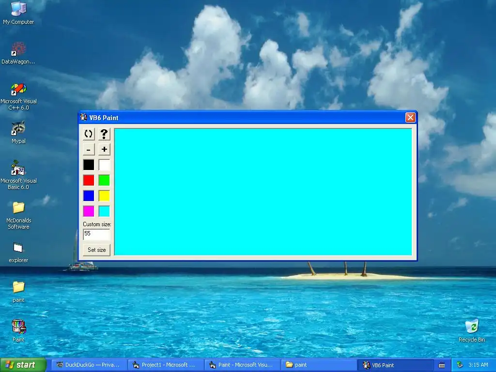Screen dimensions: 496x372
Task: Click the VB6 Paint taskbar button
Action: pyautogui.click(x=395, y=365)
